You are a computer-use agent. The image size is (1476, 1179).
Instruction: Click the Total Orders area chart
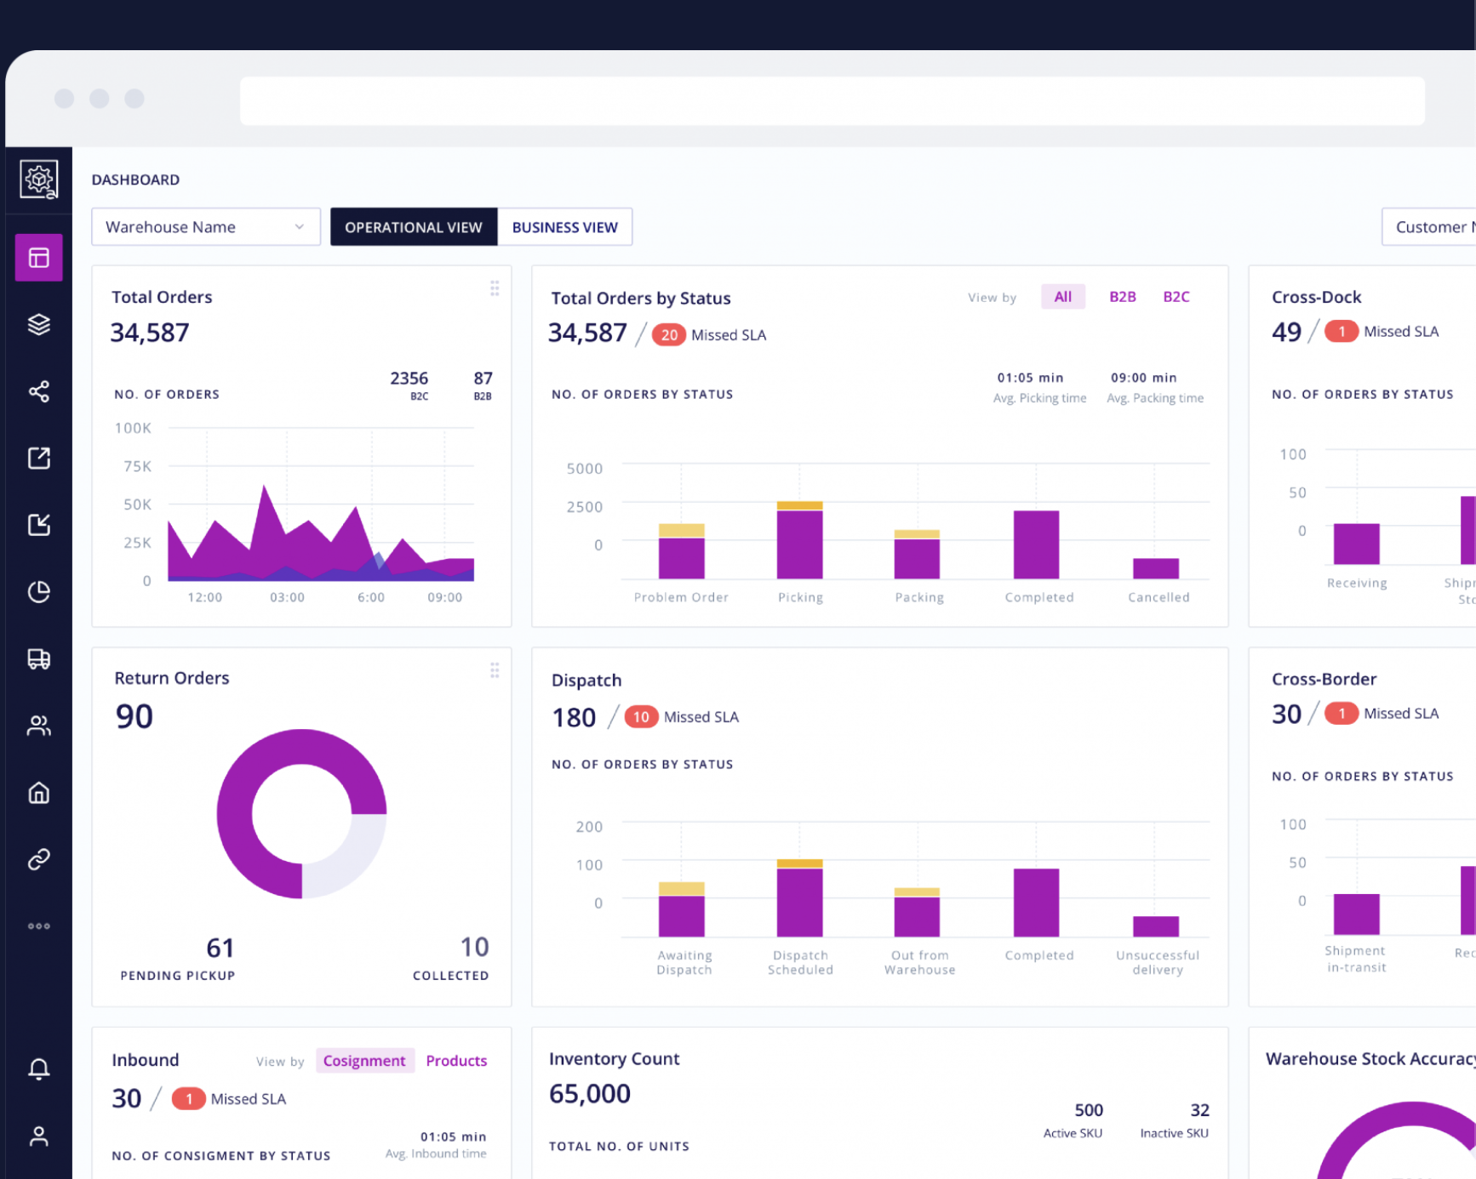[x=321, y=533]
